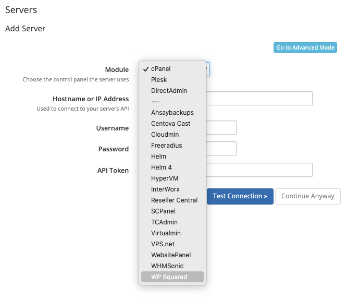The width and height of the screenshot is (359, 299).
Task: Choose Centova Cast from the list
Action: [x=172, y=123]
